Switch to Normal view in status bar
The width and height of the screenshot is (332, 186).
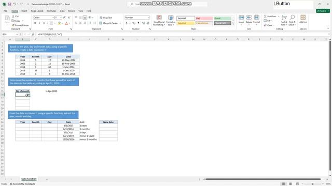pos(284,184)
